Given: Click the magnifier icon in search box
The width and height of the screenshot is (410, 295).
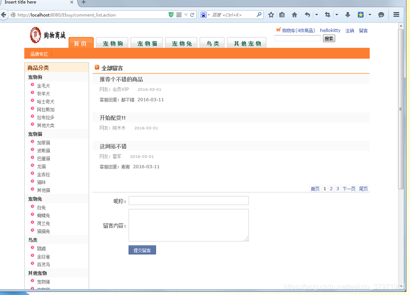Looking at the screenshot, I should (259, 15).
